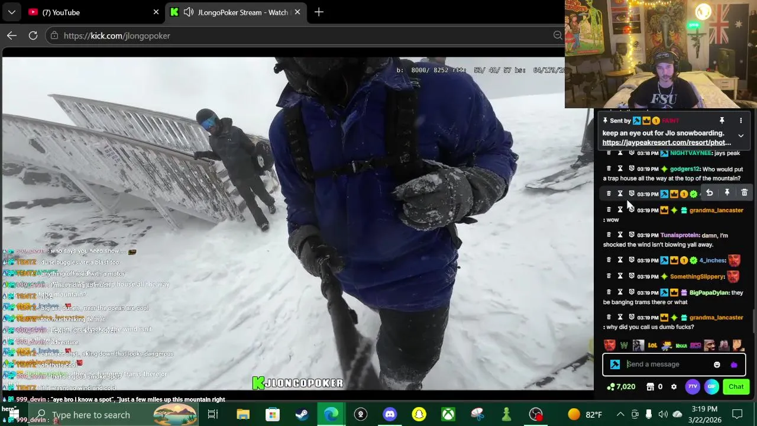Timeout NIGHTVAYNEE using the hourglass icon

[x=620, y=153]
